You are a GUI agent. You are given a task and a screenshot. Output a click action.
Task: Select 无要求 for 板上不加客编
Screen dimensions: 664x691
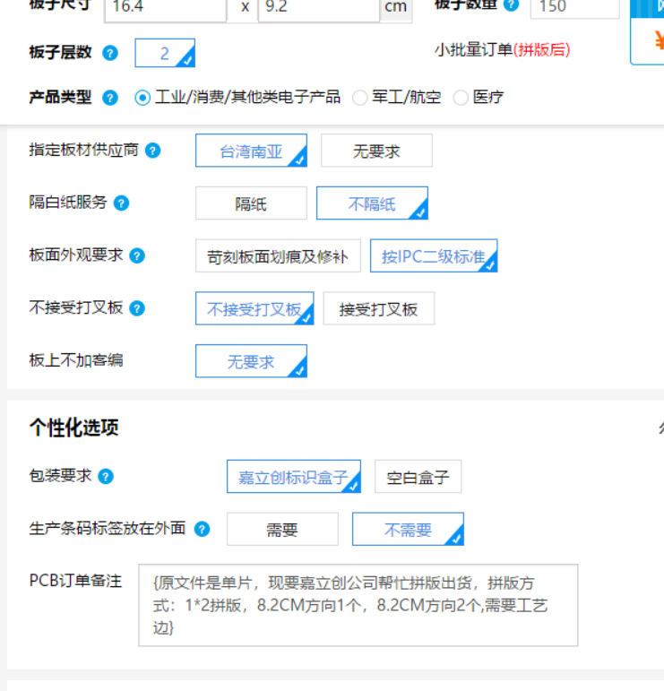(x=251, y=361)
